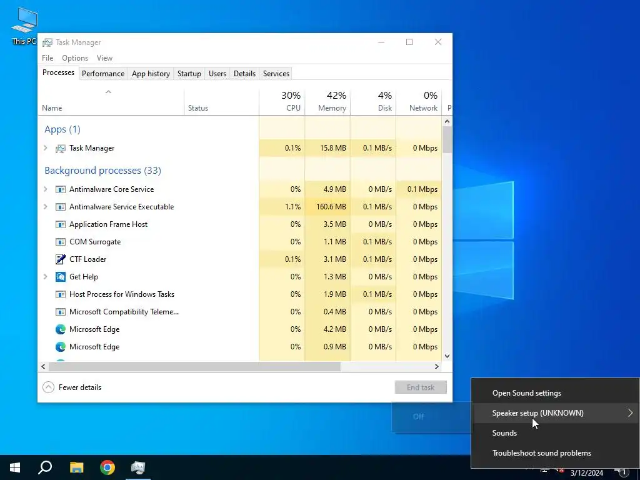Sort by the Network column header
The height and width of the screenshot is (480, 640).
(419, 102)
